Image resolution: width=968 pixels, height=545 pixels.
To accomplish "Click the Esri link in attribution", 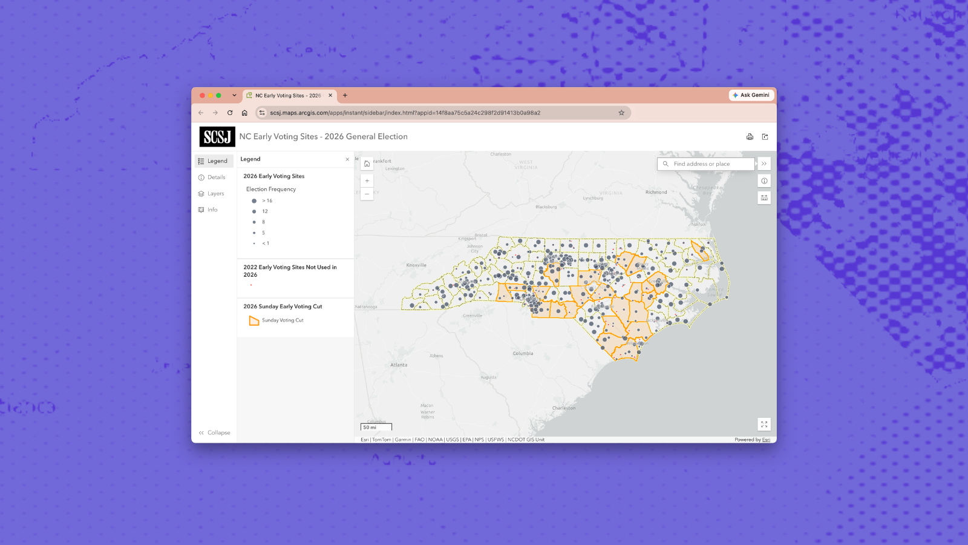I will pyautogui.click(x=766, y=440).
